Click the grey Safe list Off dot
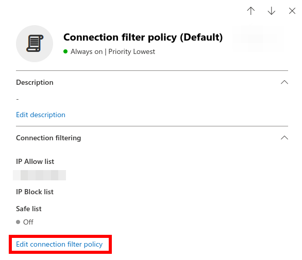 pyautogui.click(x=18, y=222)
